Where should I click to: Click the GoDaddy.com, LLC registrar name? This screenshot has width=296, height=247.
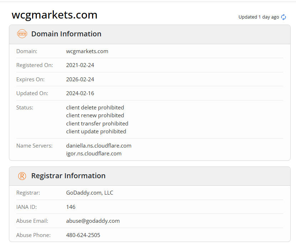pos(90,193)
